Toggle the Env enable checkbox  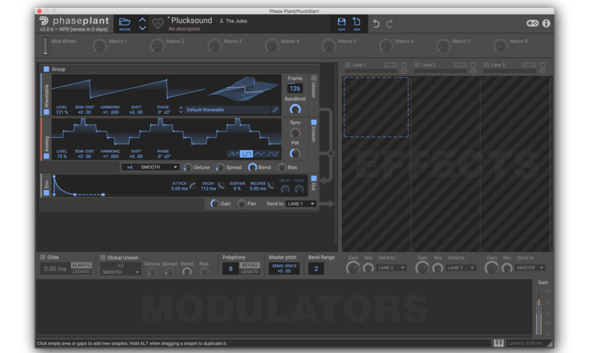pos(46,193)
